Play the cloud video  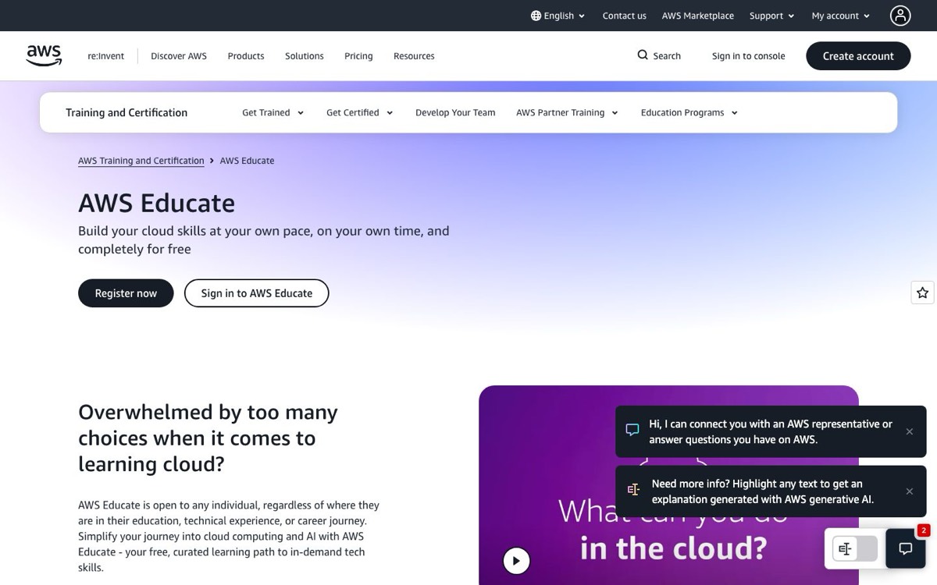tap(516, 560)
